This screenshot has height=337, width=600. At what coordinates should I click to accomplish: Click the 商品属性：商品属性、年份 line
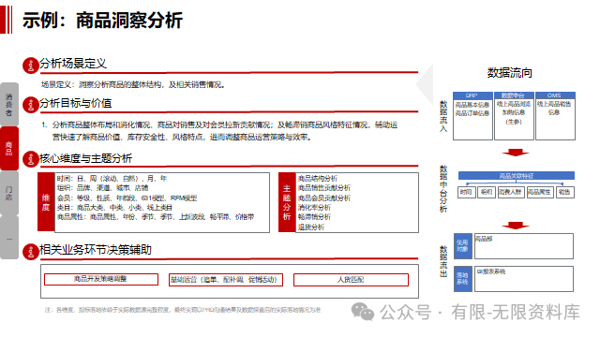click(x=156, y=217)
